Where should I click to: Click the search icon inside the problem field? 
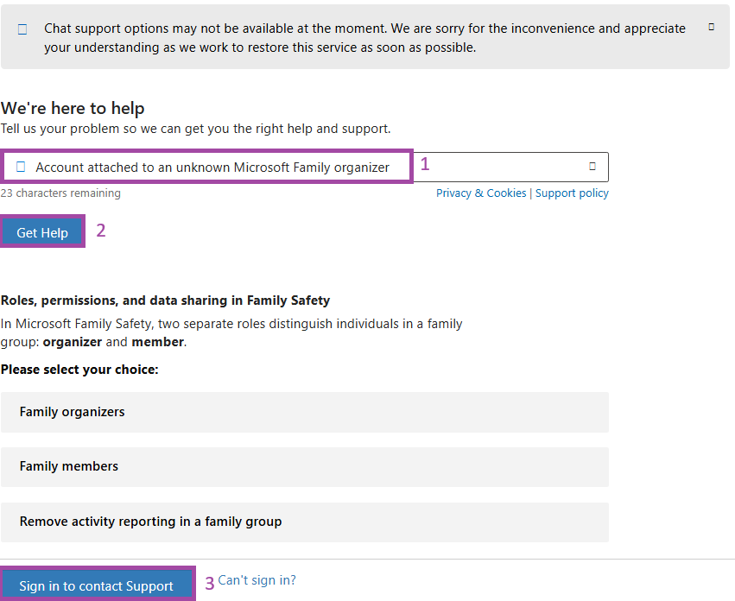(x=21, y=167)
